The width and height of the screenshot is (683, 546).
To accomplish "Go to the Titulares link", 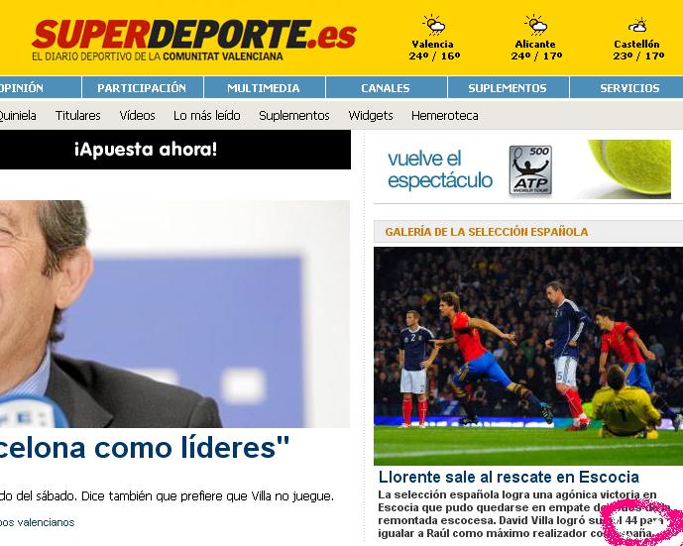I will pos(78,115).
